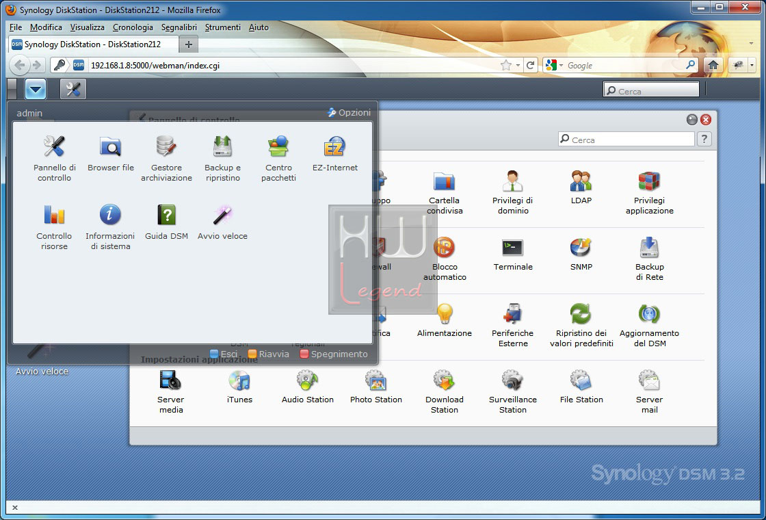Image resolution: width=766 pixels, height=520 pixels.
Task: Launch Avvio veloce in the main menu
Action: [223, 222]
